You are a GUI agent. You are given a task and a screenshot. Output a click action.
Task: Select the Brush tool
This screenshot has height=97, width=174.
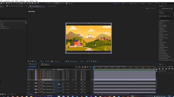coord(27,4)
